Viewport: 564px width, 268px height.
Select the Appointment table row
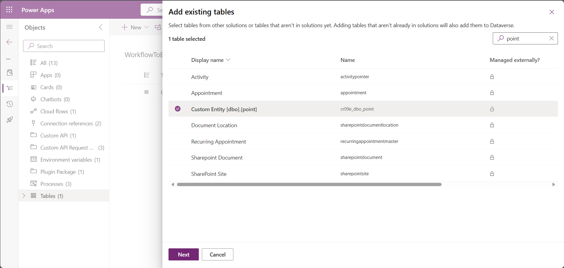coord(363,93)
